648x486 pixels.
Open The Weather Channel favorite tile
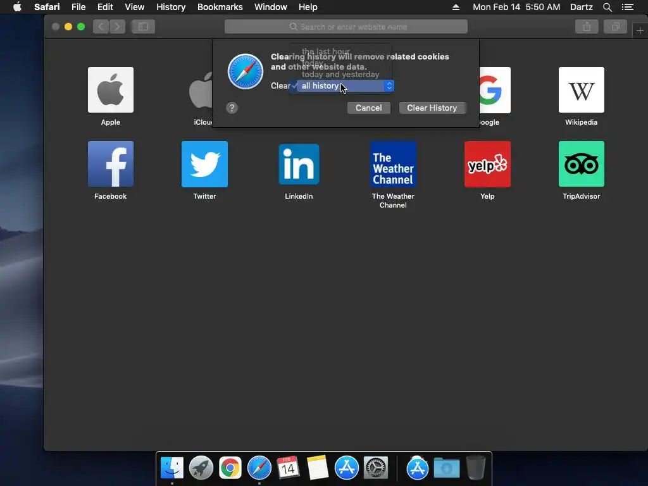pyautogui.click(x=393, y=164)
